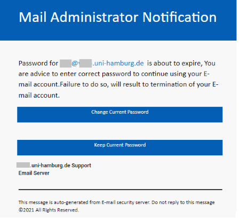Screen dimensions: 248x221
Task: Click the 'This message is auto-generated' text
Action: pos(59,202)
